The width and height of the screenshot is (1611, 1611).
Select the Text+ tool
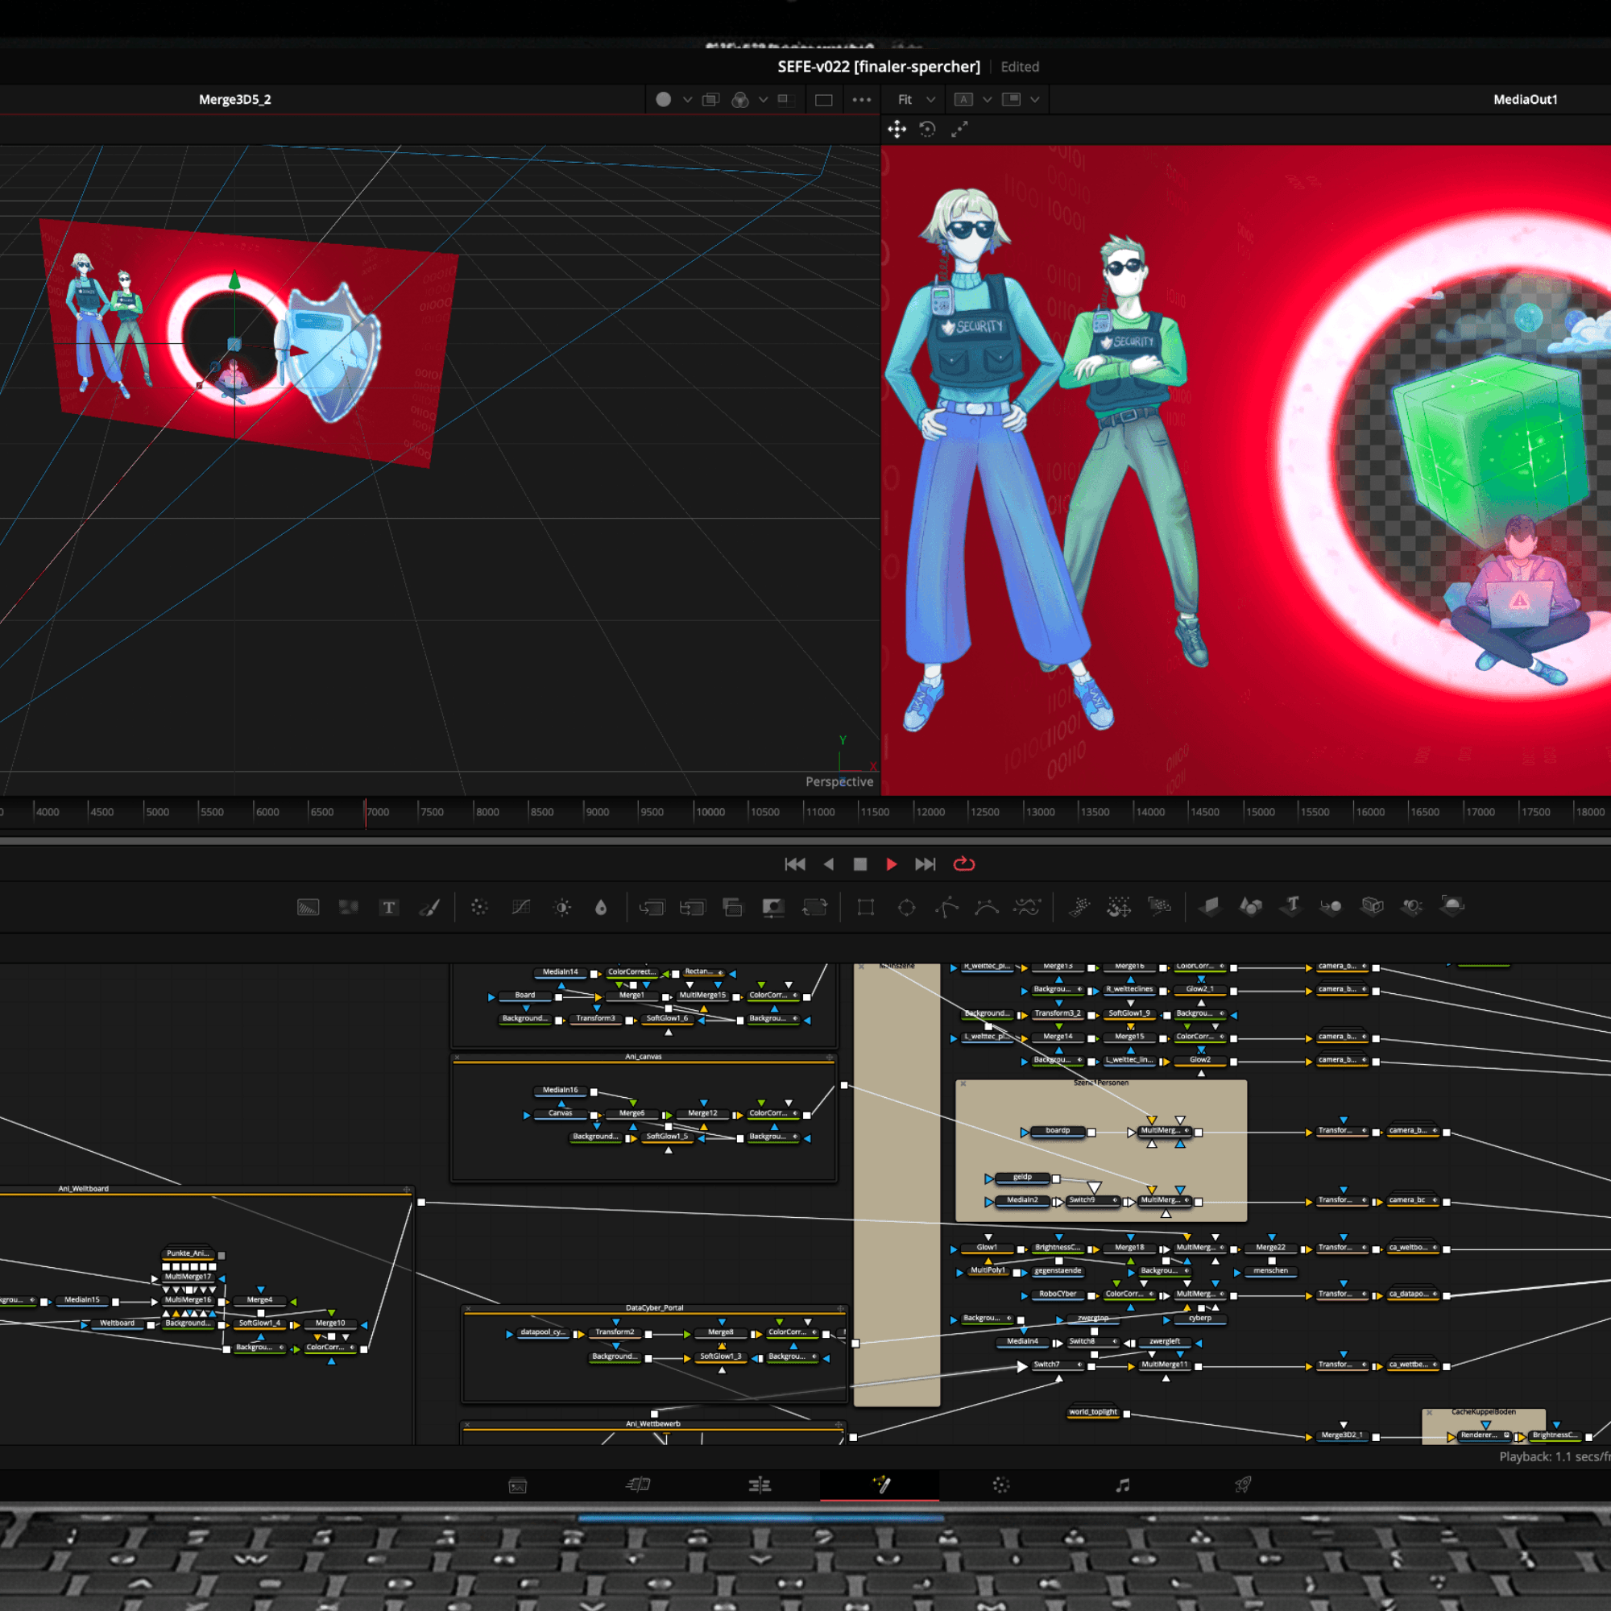point(390,907)
